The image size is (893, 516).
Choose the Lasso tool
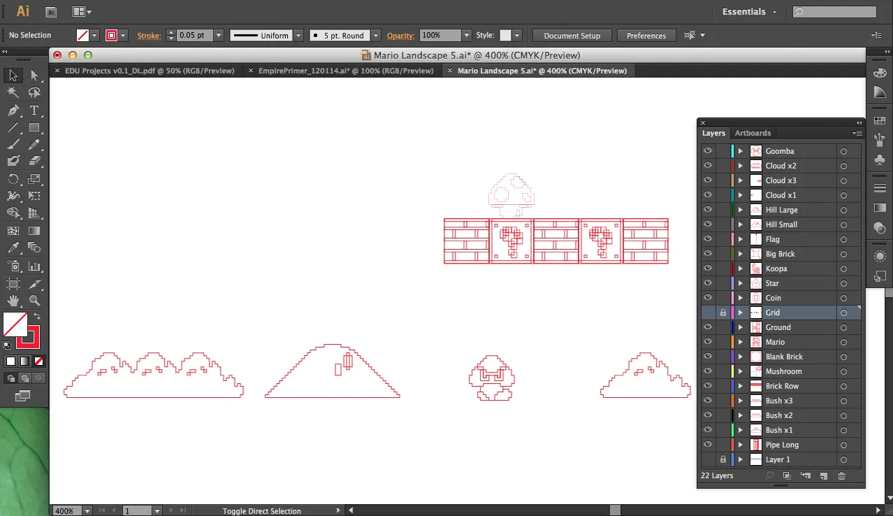coord(34,92)
